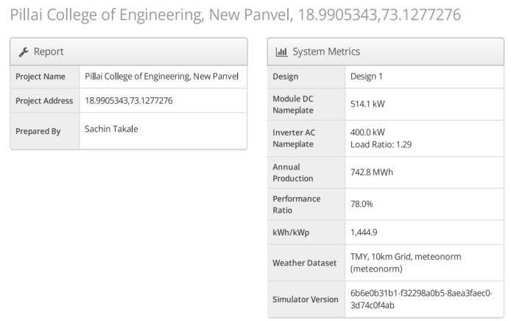Click the Project Address label

click(x=44, y=100)
